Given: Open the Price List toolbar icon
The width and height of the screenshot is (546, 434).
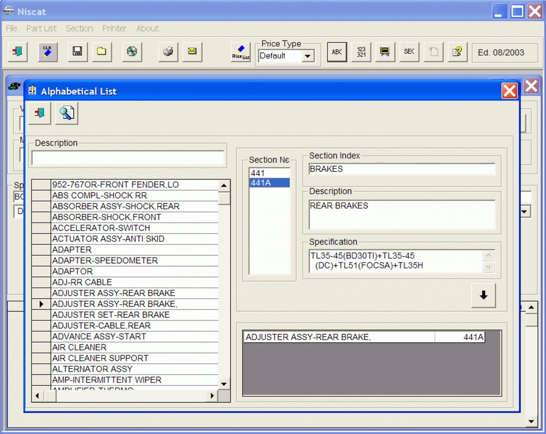Looking at the screenshot, I should [240, 53].
